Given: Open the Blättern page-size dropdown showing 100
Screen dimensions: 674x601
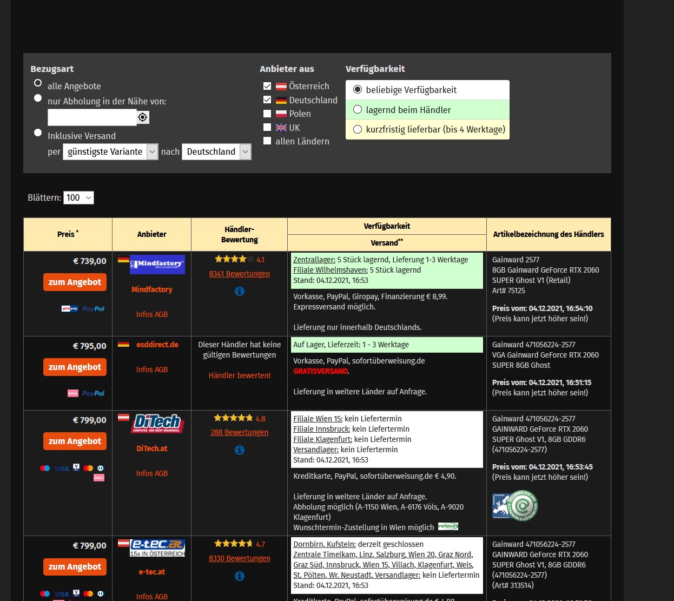Looking at the screenshot, I should tap(78, 197).
